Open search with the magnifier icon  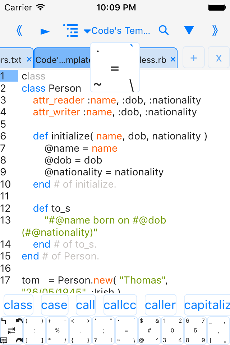[x=164, y=30]
